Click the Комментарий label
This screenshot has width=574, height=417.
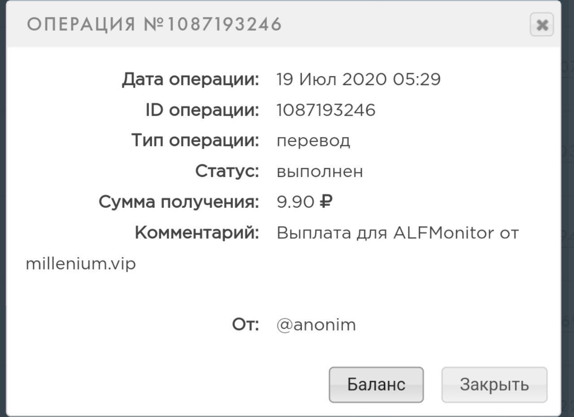[x=197, y=233]
